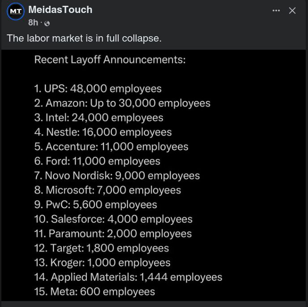This screenshot has height=307, width=308.
Task: Click the caption about the labor market collapse
Action: (84, 38)
